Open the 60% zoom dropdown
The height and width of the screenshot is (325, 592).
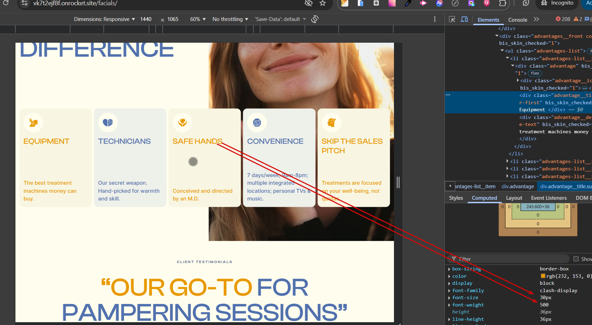click(x=198, y=19)
